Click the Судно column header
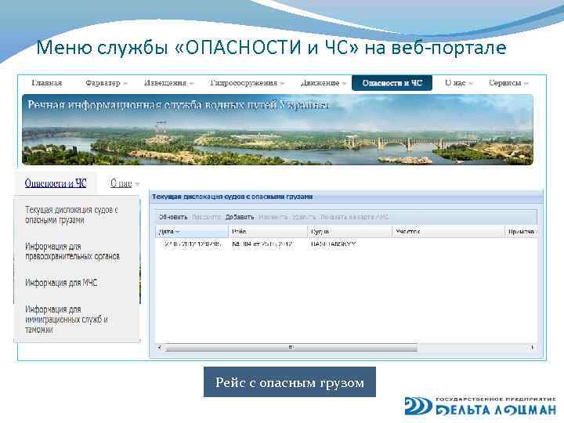The width and height of the screenshot is (564, 423). (x=350, y=232)
